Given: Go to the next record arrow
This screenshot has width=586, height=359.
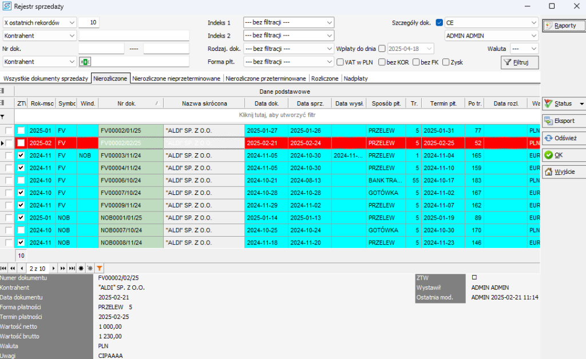Looking at the screenshot, I should (54, 268).
